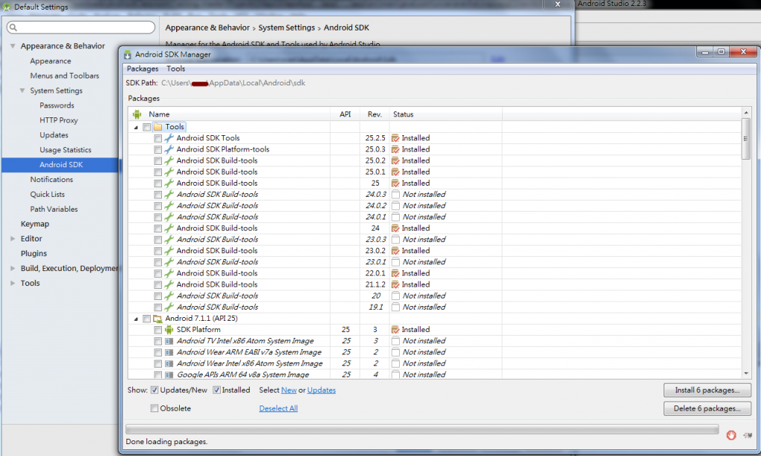Check the Android SDK Platform-tools checkbox
761x456 pixels.
tap(158, 149)
